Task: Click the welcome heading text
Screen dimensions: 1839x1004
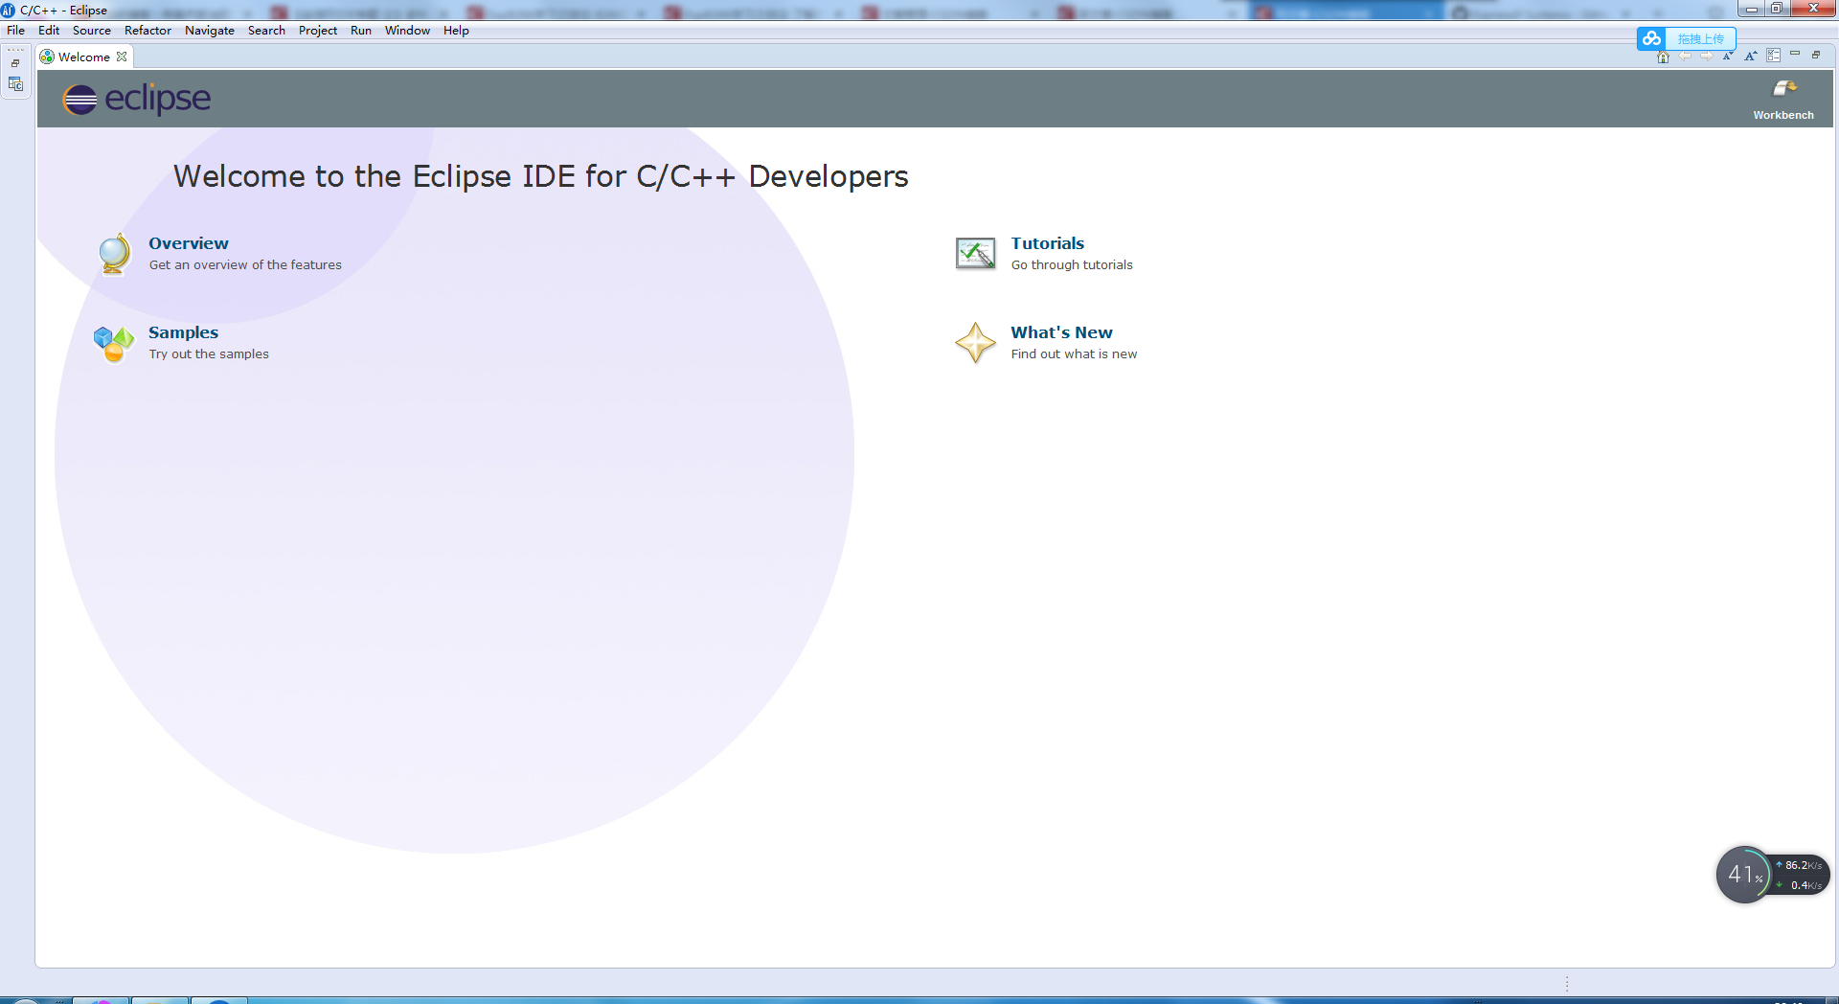Action: tap(540, 177)
